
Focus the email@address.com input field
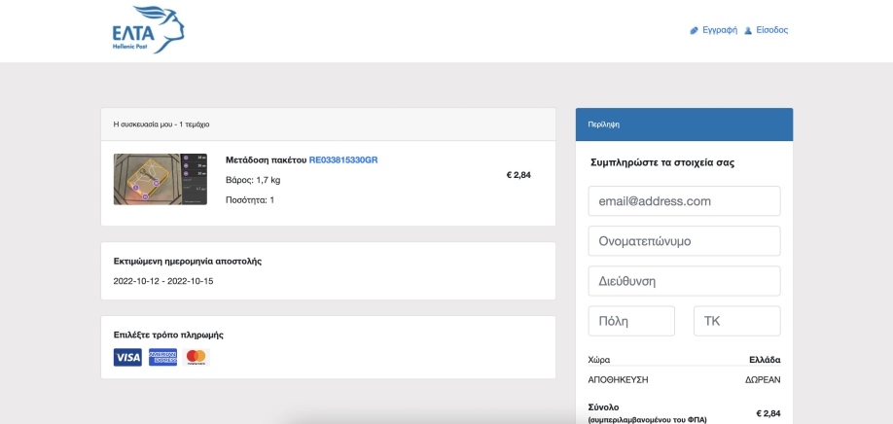pos(684,201)
